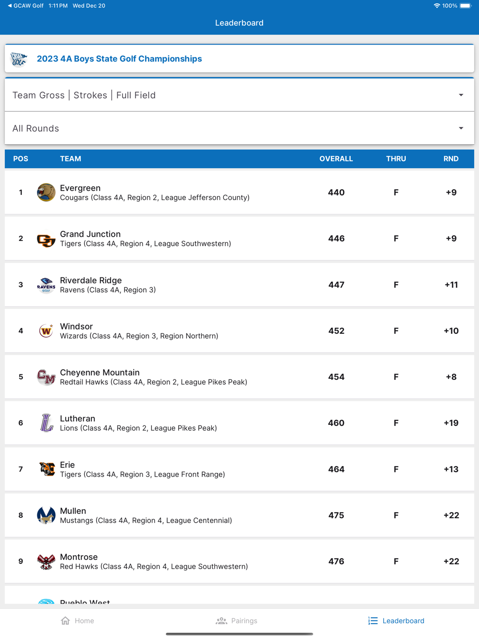Image resolution: width=479 pixels, height=639 pixels.
Task: Select the Leaderboard tab
Action: [x=396, y=621]
